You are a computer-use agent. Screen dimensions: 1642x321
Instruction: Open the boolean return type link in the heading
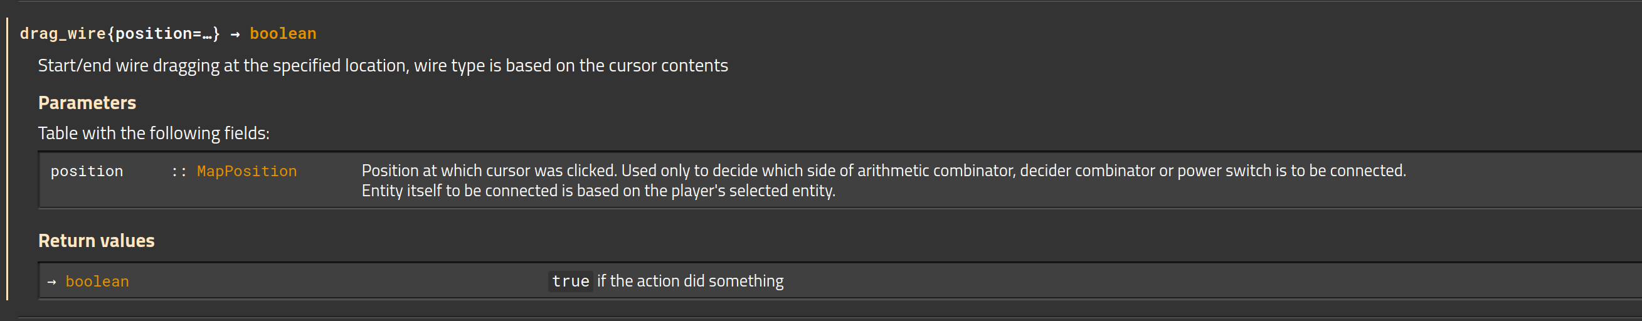pyautogui.click(x=283, y=34)
